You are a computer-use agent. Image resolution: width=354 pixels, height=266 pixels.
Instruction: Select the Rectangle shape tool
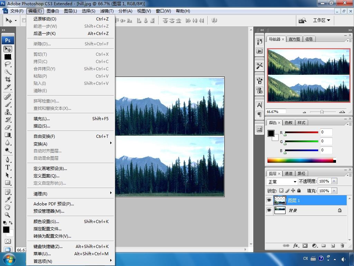point(8,183)
